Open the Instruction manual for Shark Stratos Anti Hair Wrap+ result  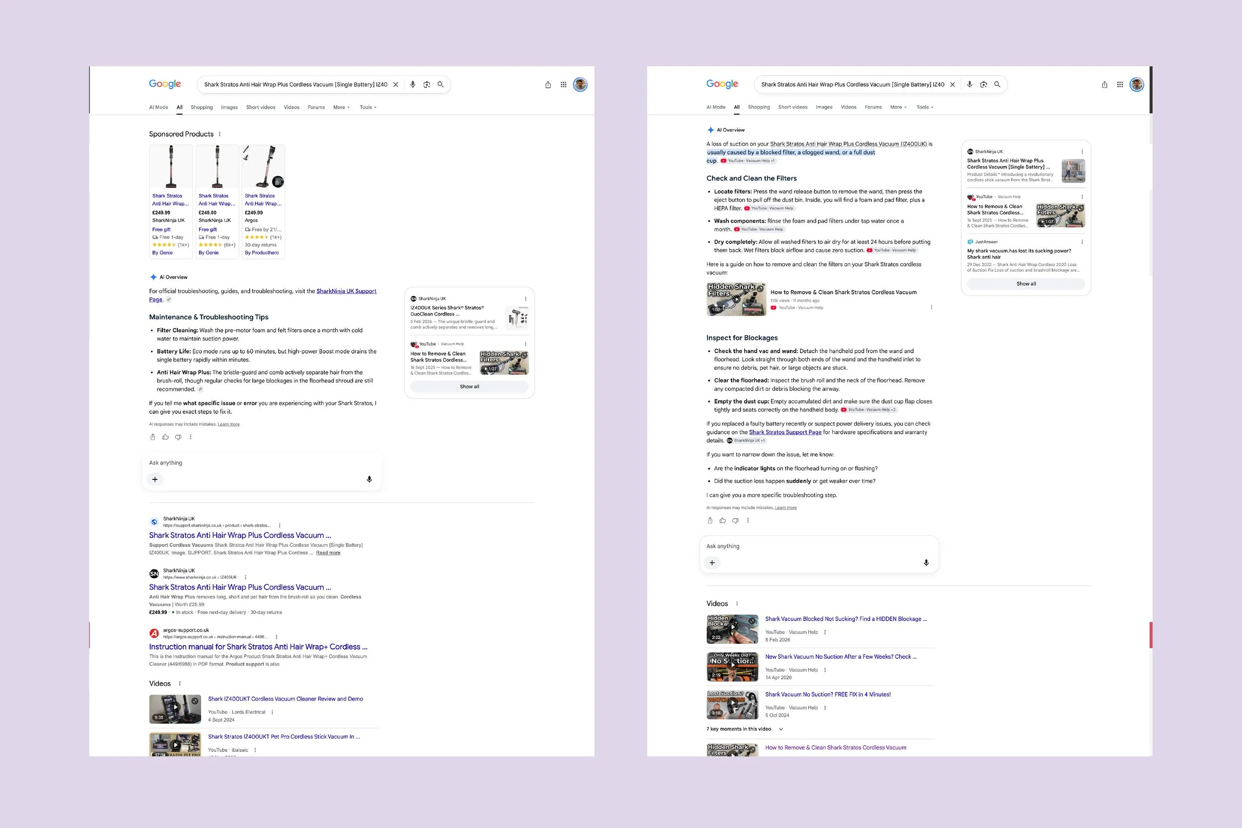click(x=258, y=647)
